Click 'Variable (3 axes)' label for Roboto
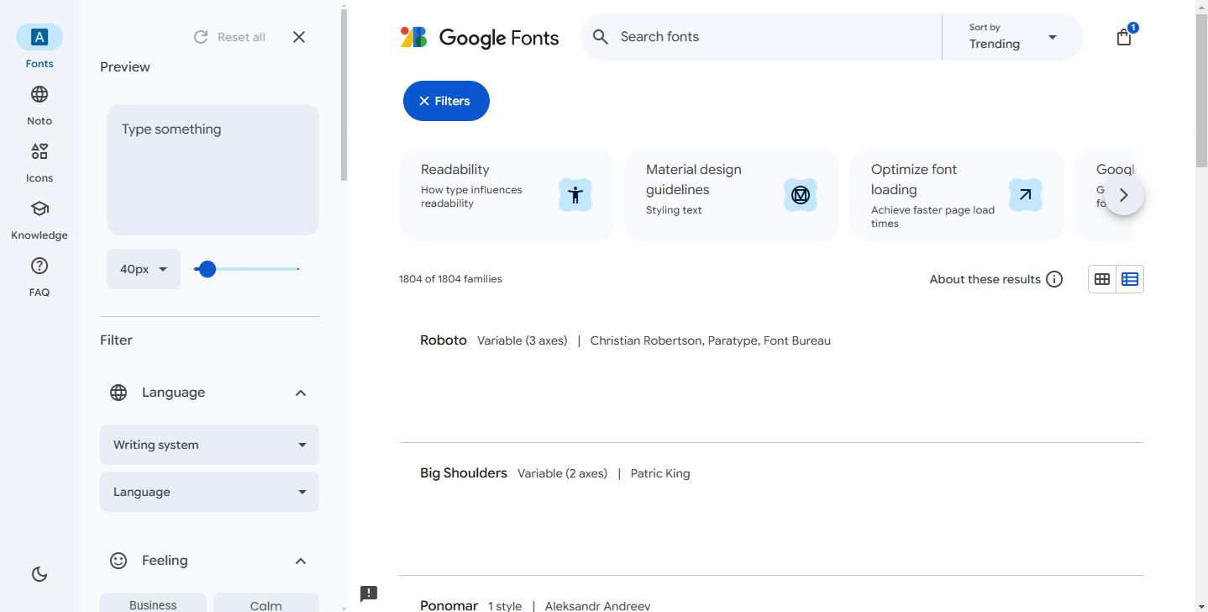Screen dimensions: 1208x612 pyautogui.click(x=523, y=340)
